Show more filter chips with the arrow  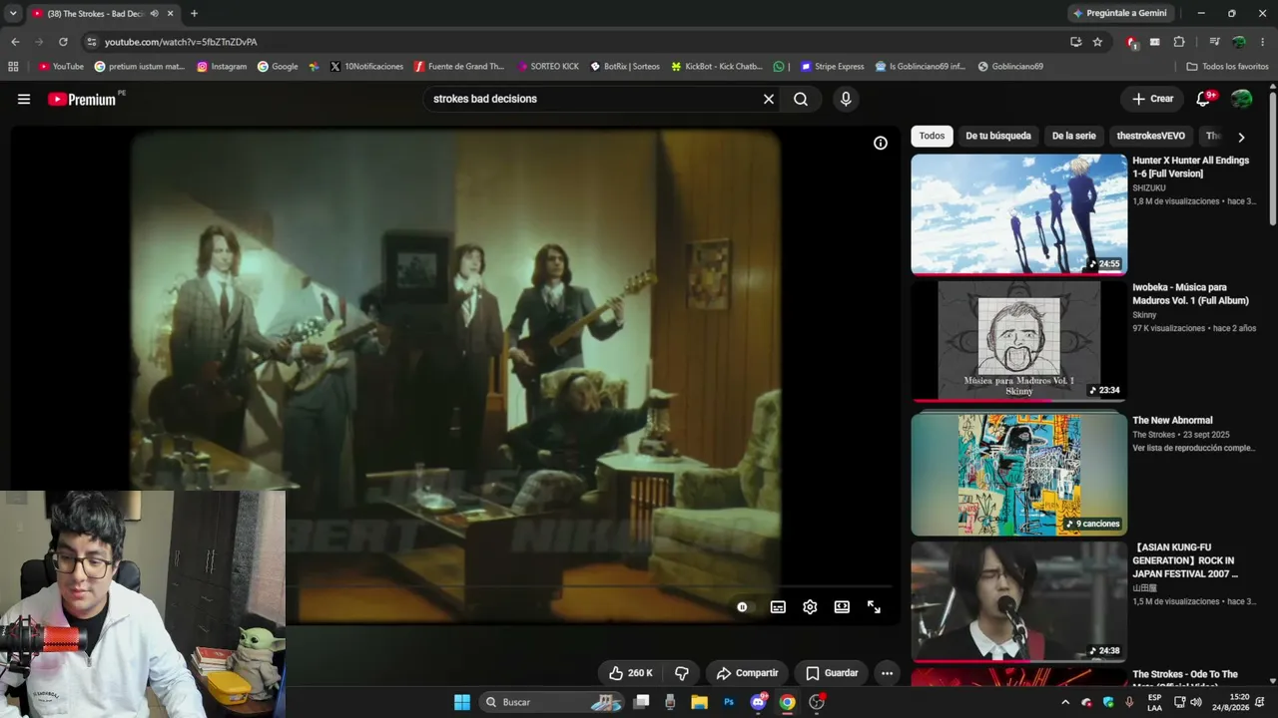[x=1241, y=137]
